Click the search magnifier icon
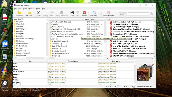 [x=152, y=14]
